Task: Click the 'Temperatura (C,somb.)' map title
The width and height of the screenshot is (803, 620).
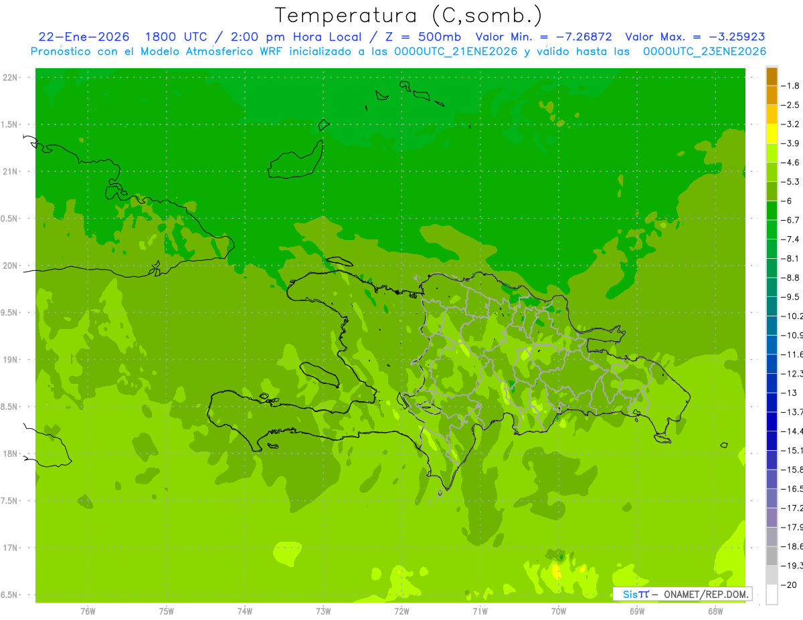Action: click(x=408, y=15)
